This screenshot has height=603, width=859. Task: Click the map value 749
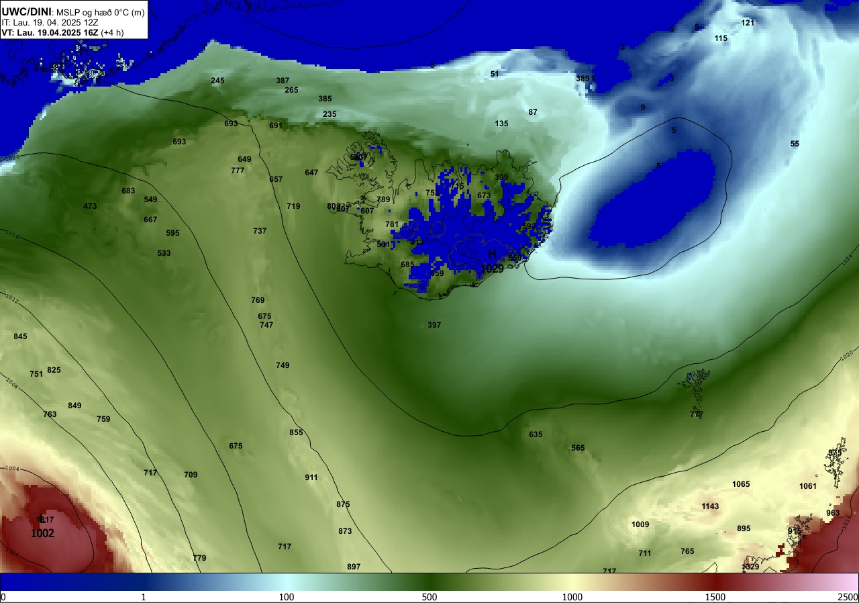(x=283, y=365)
